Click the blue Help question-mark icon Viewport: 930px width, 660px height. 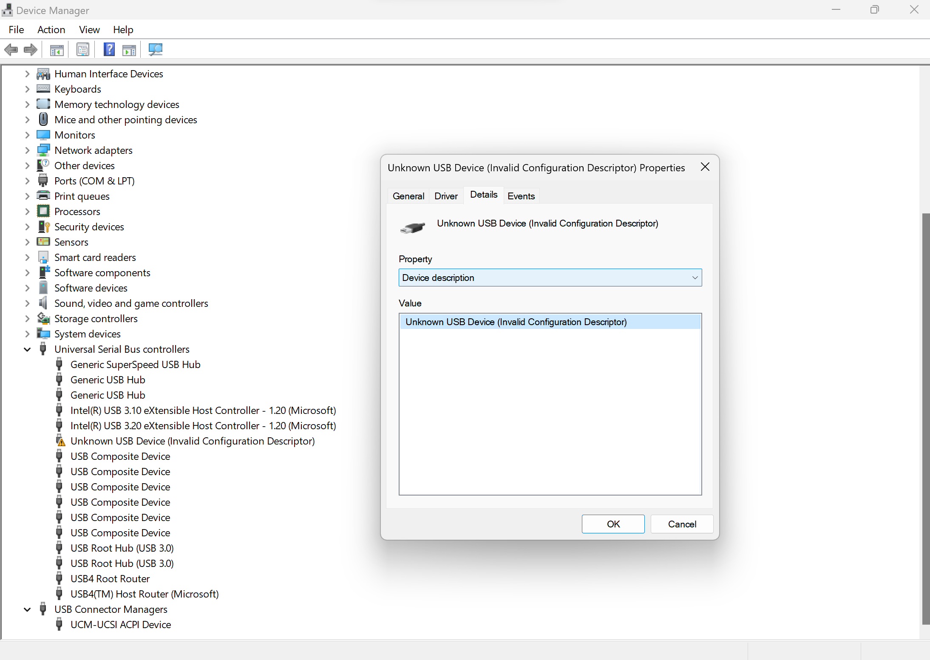pyautogui.click(x=109, y=50)
